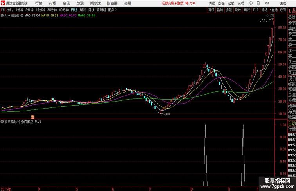Open the F10 company info button
Image resolution: width=296 pixels, height=191 pixels.
(x=256, y=10)
